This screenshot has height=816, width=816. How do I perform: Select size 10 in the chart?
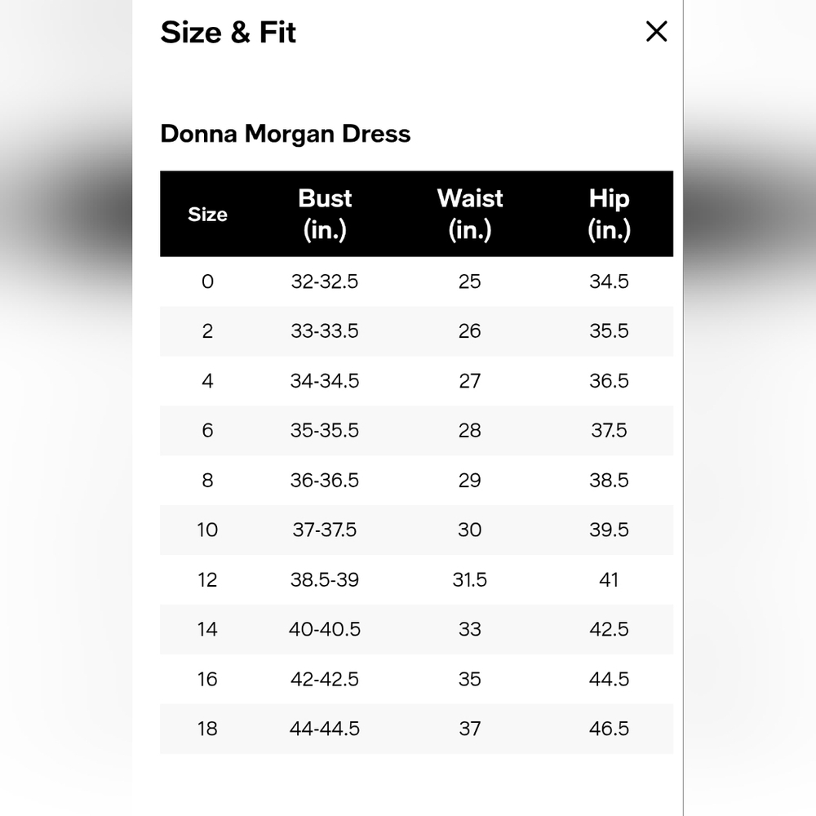(207, 530)
